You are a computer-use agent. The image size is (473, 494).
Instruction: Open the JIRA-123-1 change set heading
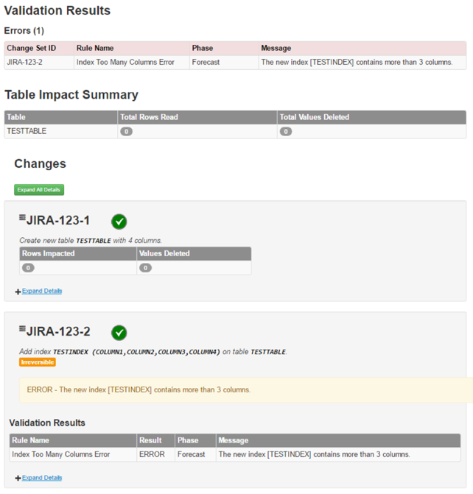pos(58,221)
